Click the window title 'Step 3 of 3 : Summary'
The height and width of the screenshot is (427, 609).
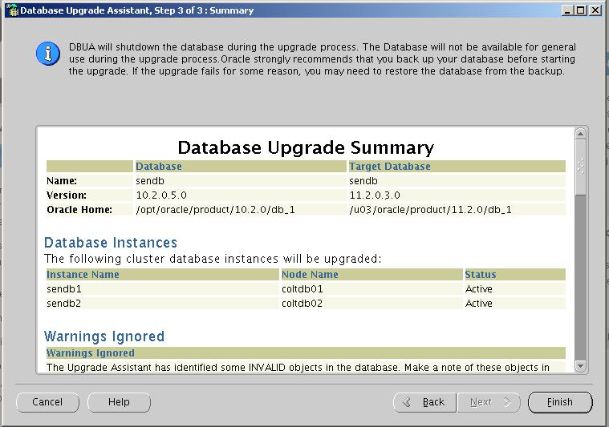(204, 10)
